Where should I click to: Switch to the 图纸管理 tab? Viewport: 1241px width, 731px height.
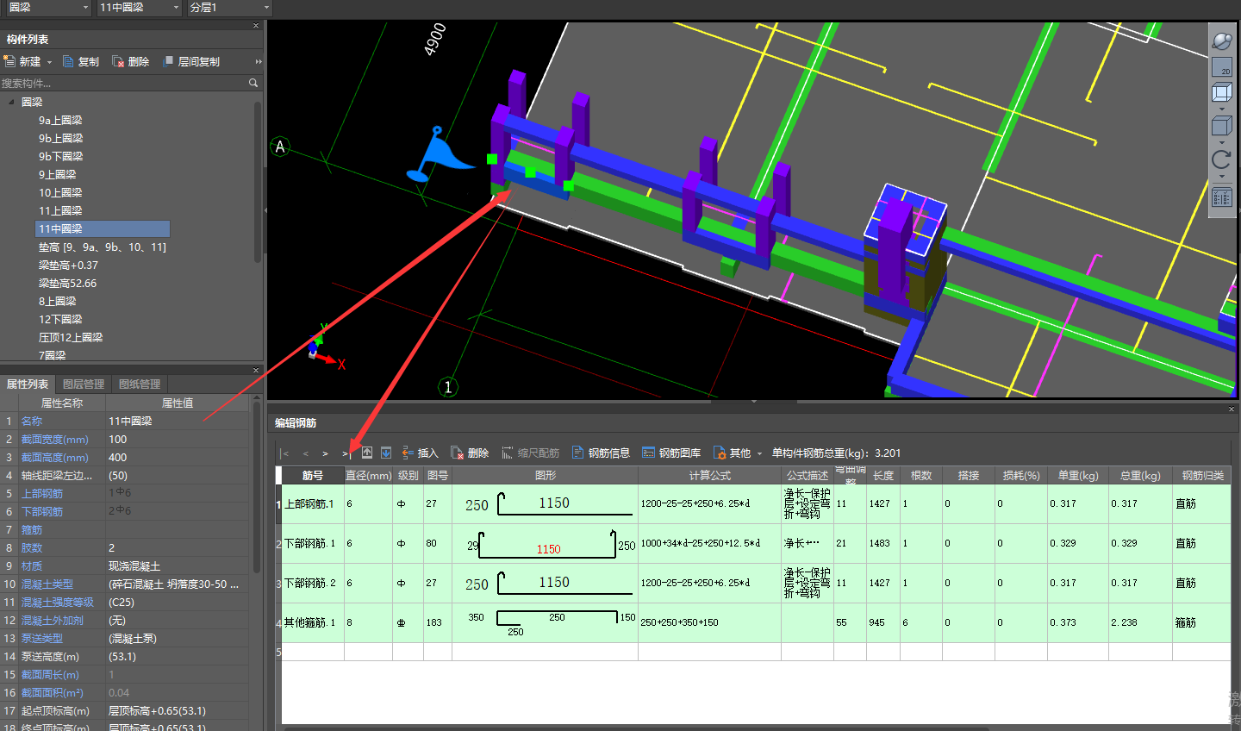140,384
